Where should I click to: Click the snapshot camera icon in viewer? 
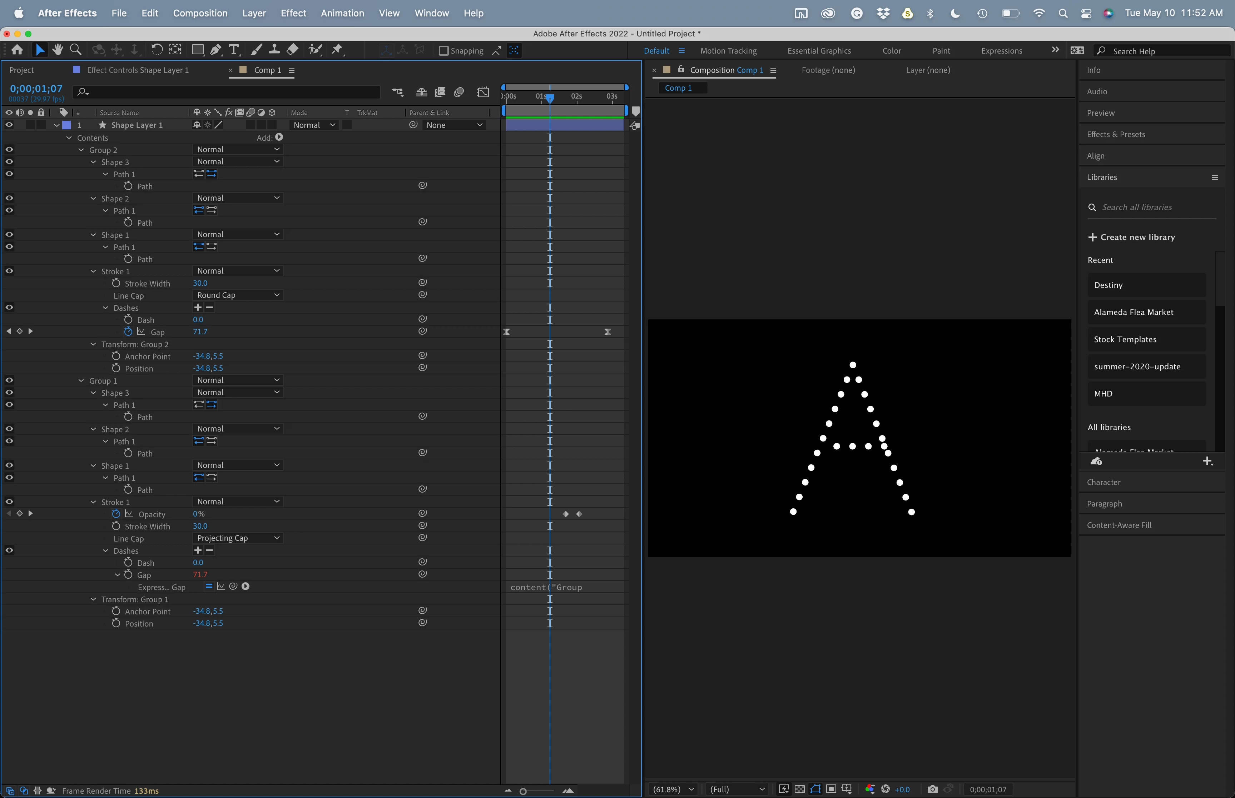[932, 789]
